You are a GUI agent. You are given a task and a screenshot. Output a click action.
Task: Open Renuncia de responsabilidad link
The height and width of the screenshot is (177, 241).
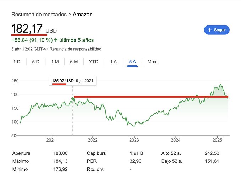click(76, 49)
